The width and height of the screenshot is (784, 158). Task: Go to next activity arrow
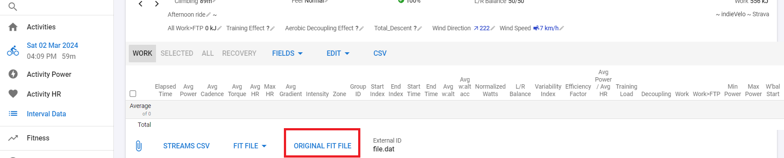pos(157,4)
